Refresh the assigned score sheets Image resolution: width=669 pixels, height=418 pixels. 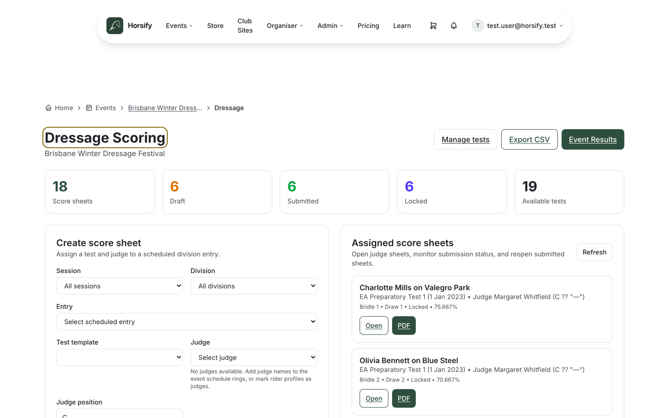594,252
